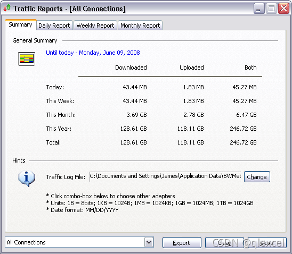Click This Year's downloaded value 128.61 GB
The image size is (292, 254).
[x=134, y=129]
